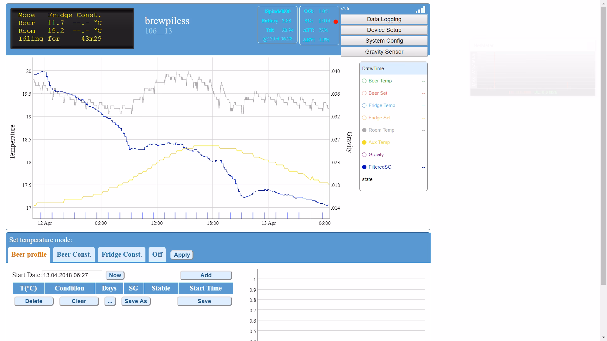Image resolution: width=607 pixels, height=341 pixels.
Task: Toggle Fridge Set legend circle
Action: pyautogui.click(x=364, y=118)
